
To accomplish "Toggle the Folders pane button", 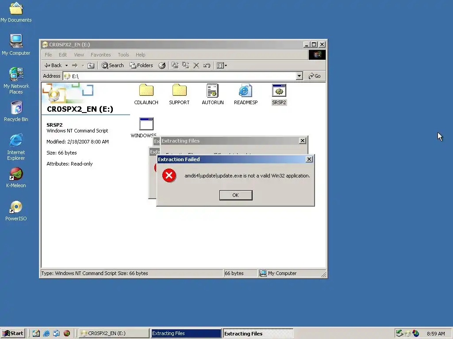I will coord(141,65).
